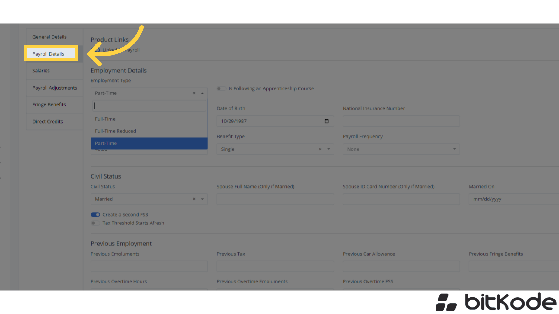Open the Payroll Frequency dropdown

454,149
